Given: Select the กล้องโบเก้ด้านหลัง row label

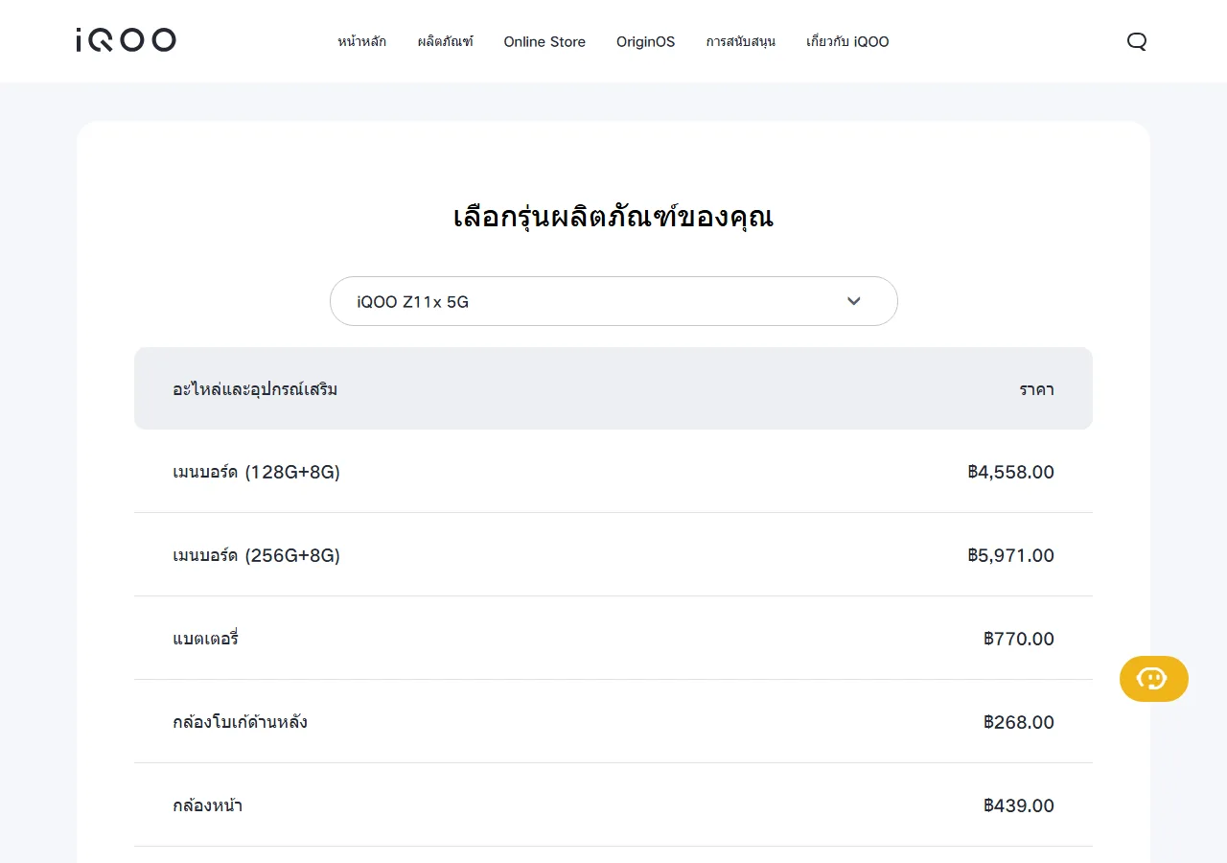Looking at the screenshot, I should (x=240, y=722).
